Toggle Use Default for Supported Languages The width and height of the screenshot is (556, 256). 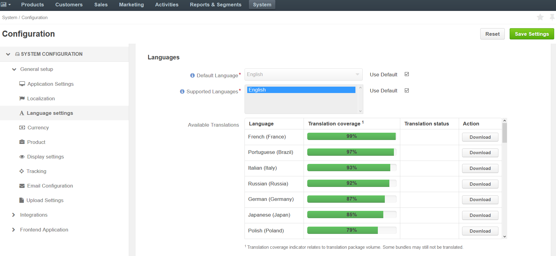coord(407,90)
